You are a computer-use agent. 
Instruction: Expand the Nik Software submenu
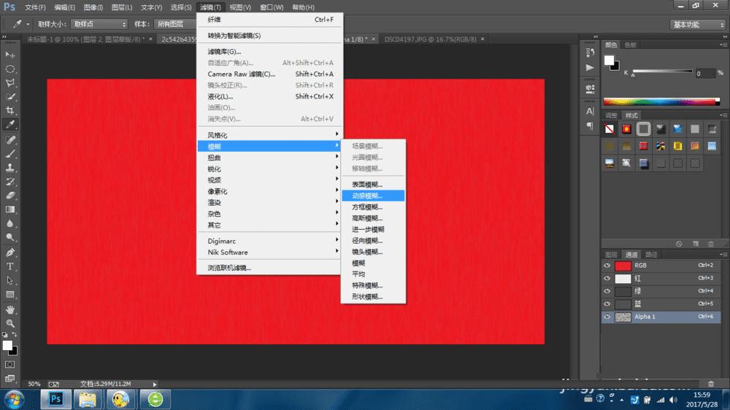pos(269,252)
